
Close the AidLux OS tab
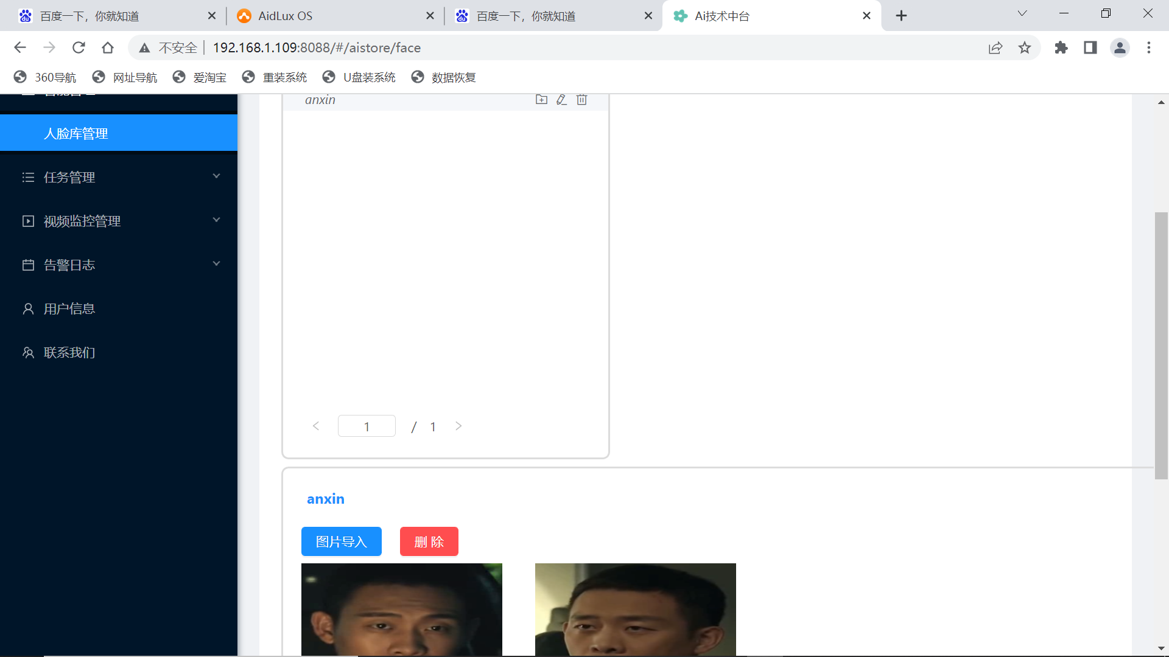pos(430,16)
